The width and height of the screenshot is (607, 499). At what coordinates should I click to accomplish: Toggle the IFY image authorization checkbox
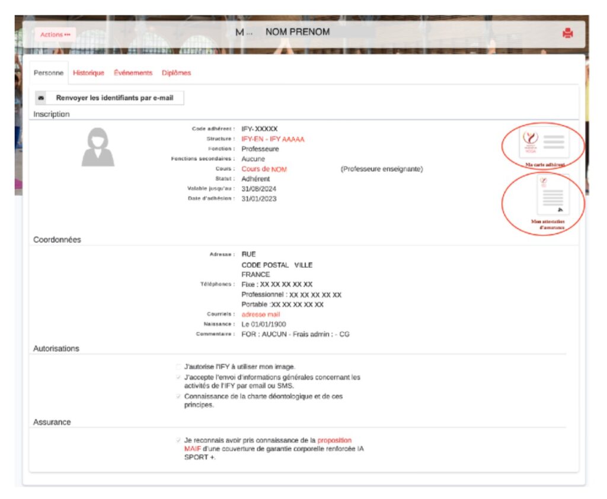[178, 367]
